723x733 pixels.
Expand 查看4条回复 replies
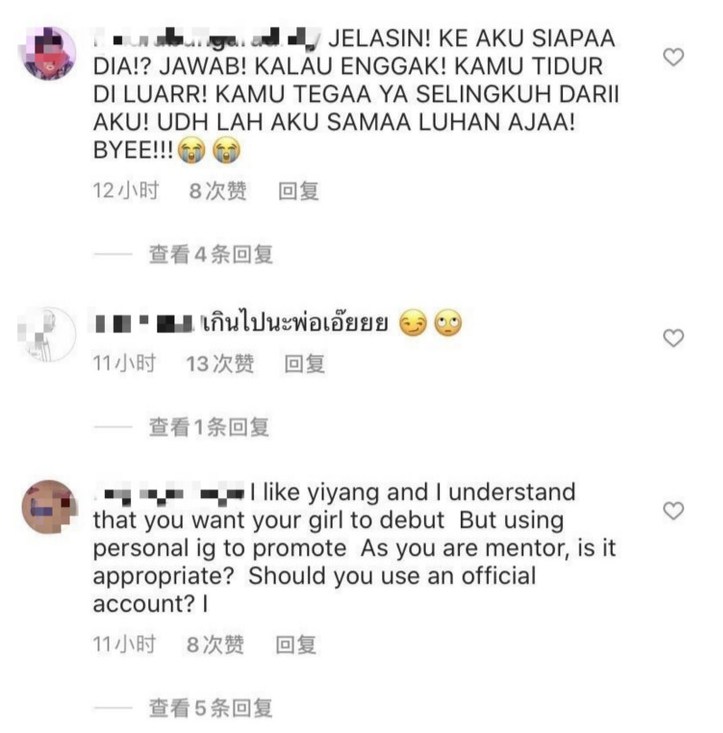(211, 254)
